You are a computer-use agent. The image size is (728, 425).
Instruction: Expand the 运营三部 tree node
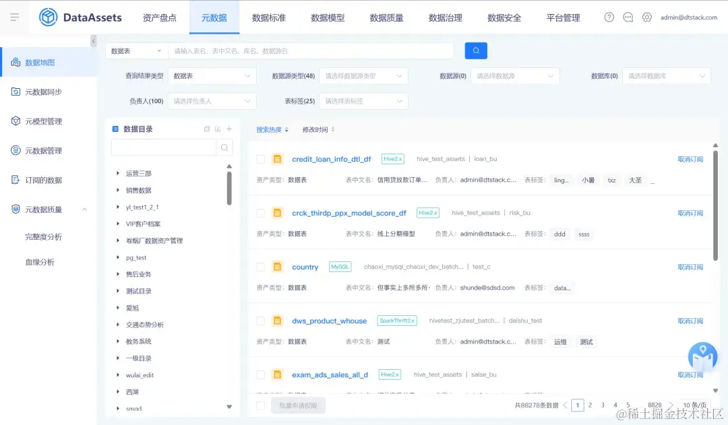coord(118,173)
